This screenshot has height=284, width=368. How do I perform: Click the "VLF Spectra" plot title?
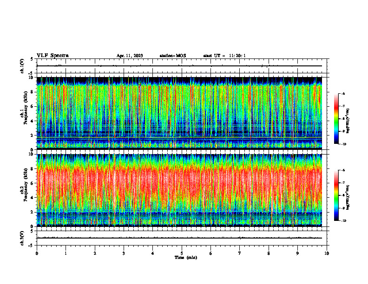pos(53,56)
